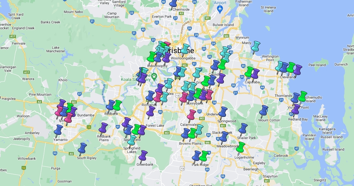Click the green pin at Loganholme
Viewport: 354px width, 186px height.
pos(241,147)
